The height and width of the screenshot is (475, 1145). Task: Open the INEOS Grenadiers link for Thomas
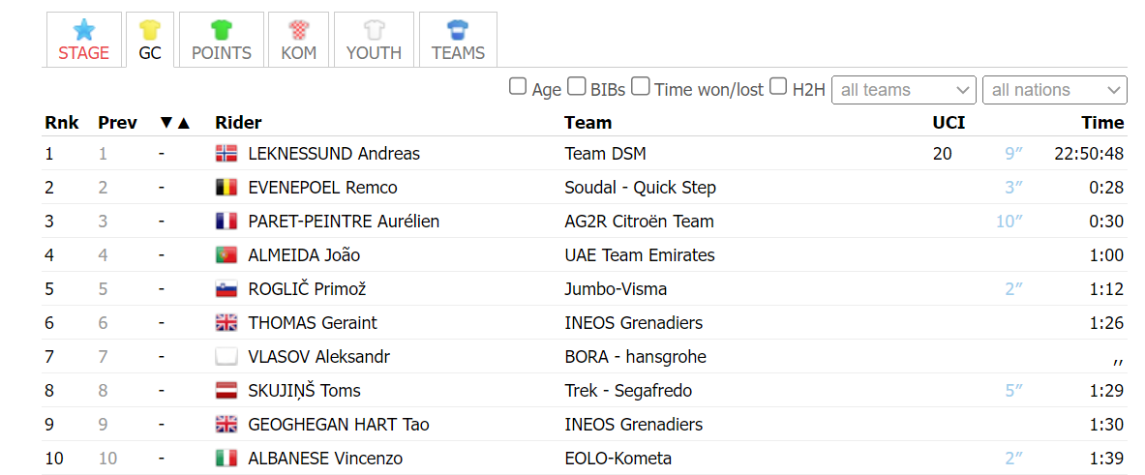click(634, 322)
